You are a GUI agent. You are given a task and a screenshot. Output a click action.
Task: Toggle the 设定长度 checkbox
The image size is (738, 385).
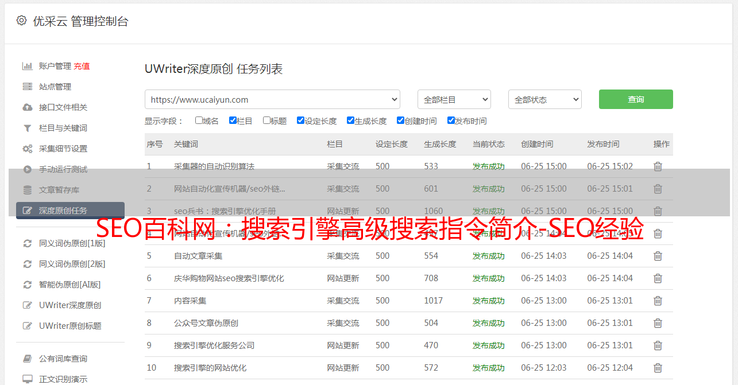point(300,120)
